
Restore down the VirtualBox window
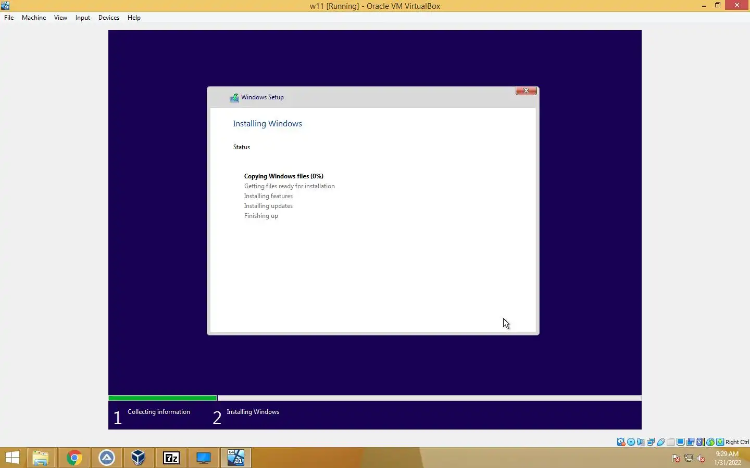[717, 5]
